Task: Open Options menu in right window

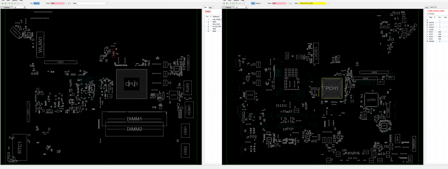Action: coord(236,1)
